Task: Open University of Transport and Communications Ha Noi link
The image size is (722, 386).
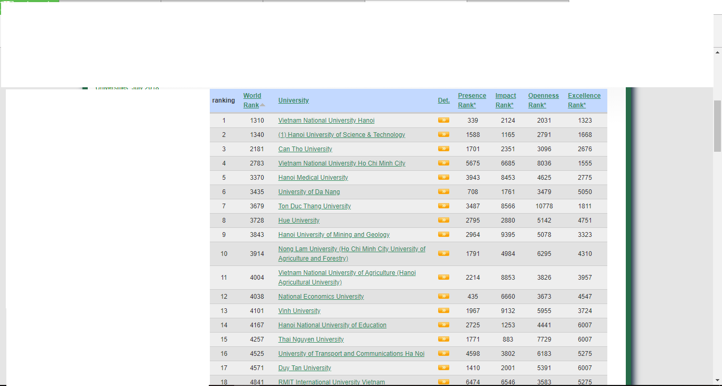Action: [x=351, y=354]
